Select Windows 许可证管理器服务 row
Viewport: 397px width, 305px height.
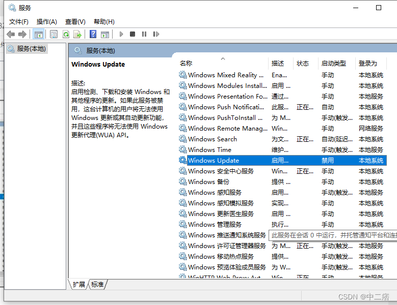[x=282, y=246]
